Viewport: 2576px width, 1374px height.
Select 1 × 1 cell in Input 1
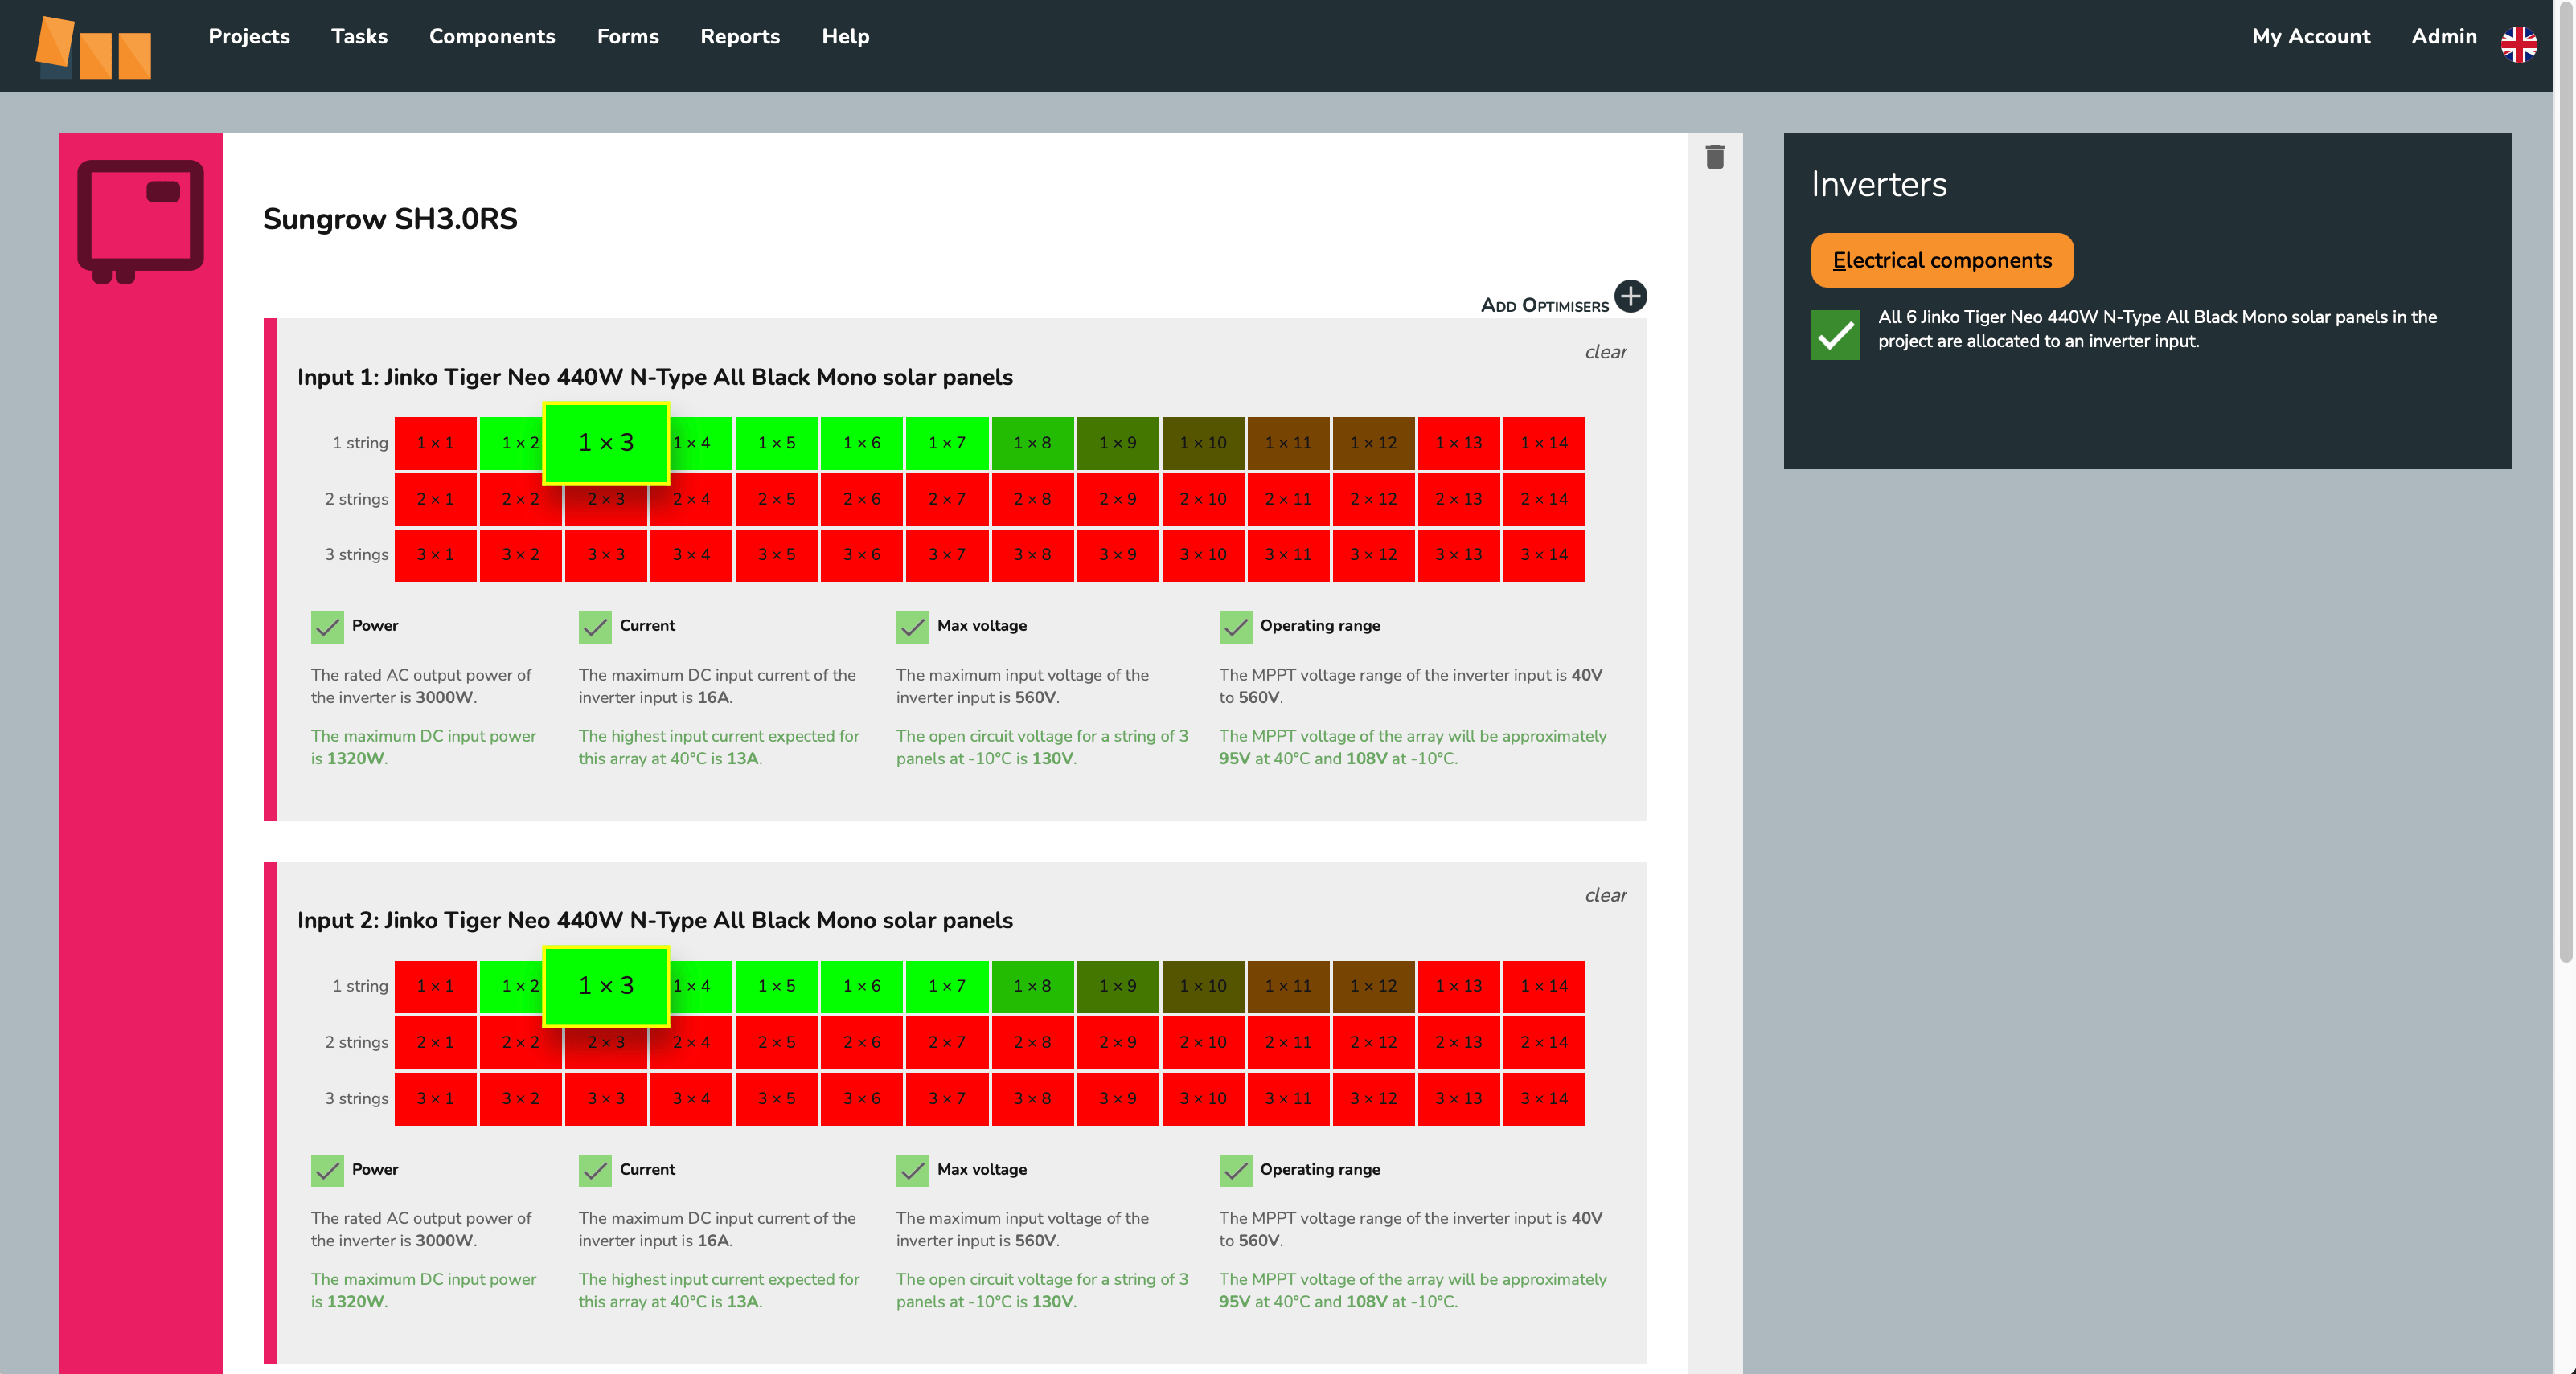(435, 443)
